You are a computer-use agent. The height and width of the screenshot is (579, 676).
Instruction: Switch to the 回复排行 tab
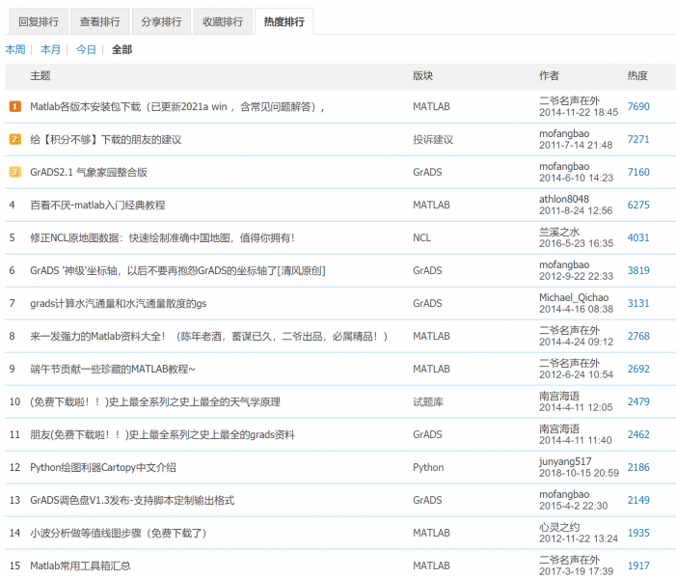[37, 21]
